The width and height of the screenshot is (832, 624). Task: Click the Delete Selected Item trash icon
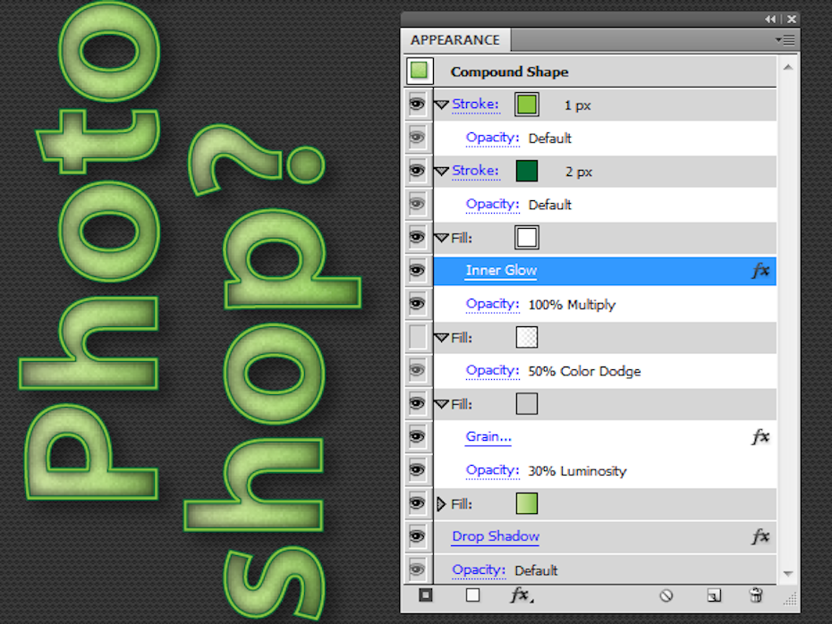(x=756, y=595)
